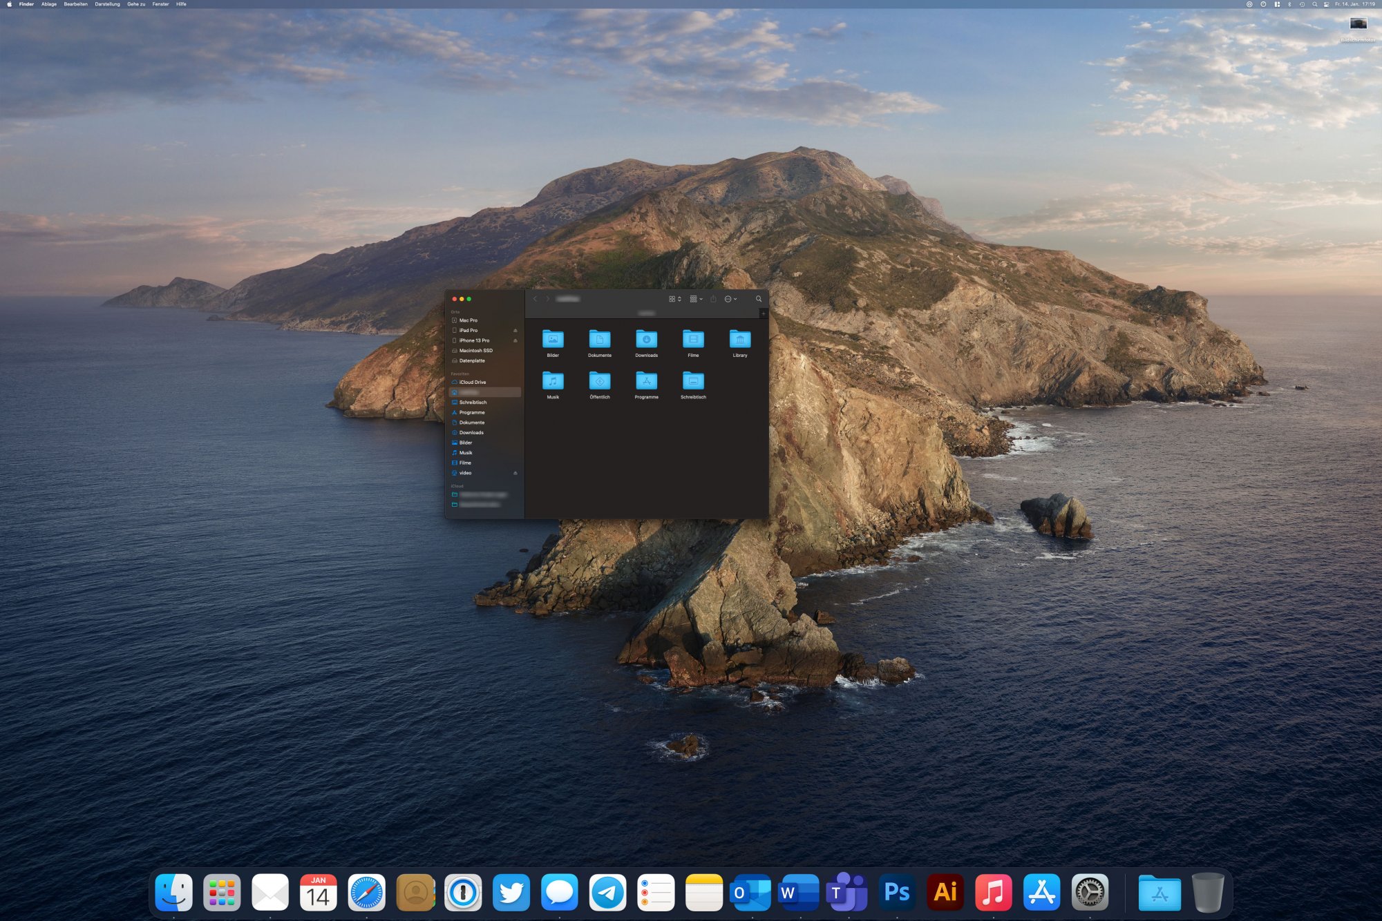Viewport: 1382px width, 921px height.
Task: Open the Gehe zu menu
Action: [136, 4]
